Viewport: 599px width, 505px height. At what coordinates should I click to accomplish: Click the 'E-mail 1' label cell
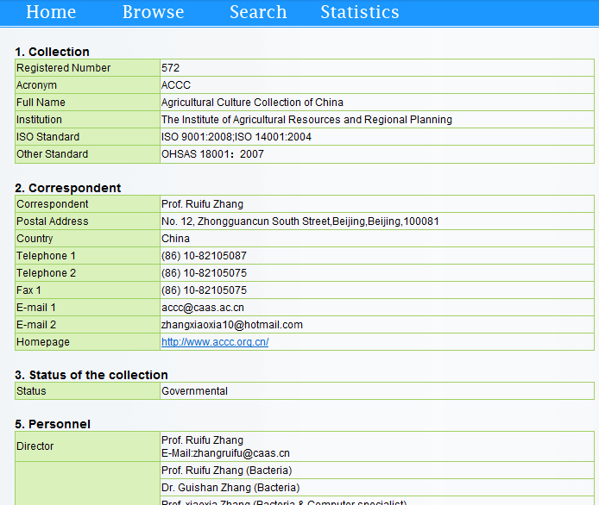pyautogui.click(x=87, y=308)
